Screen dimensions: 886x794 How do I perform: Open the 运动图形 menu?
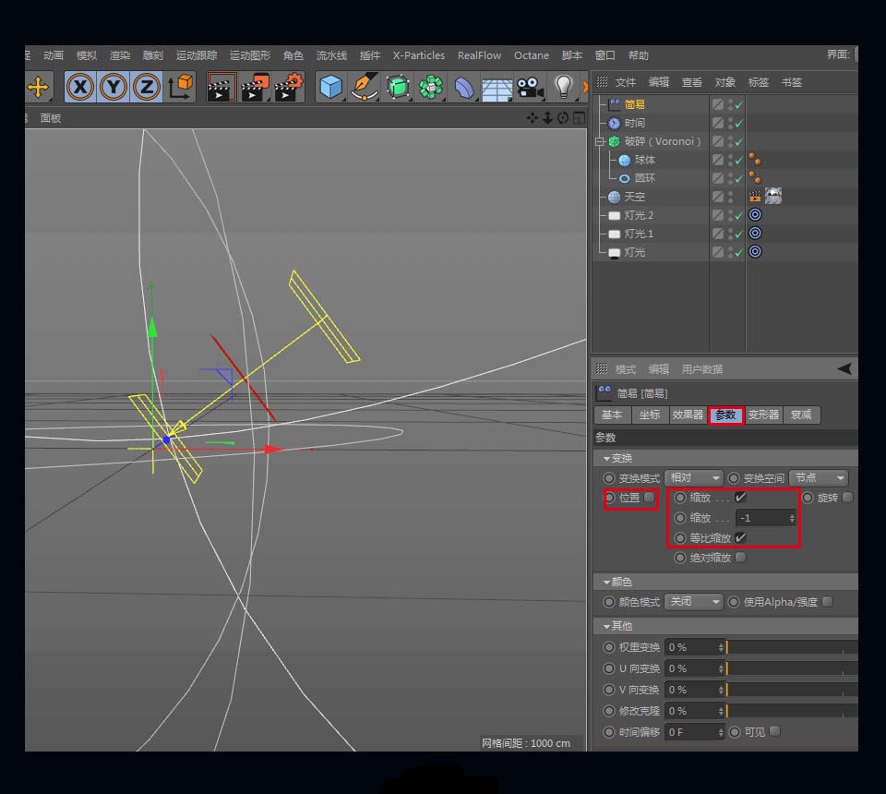tap(250, 55)
